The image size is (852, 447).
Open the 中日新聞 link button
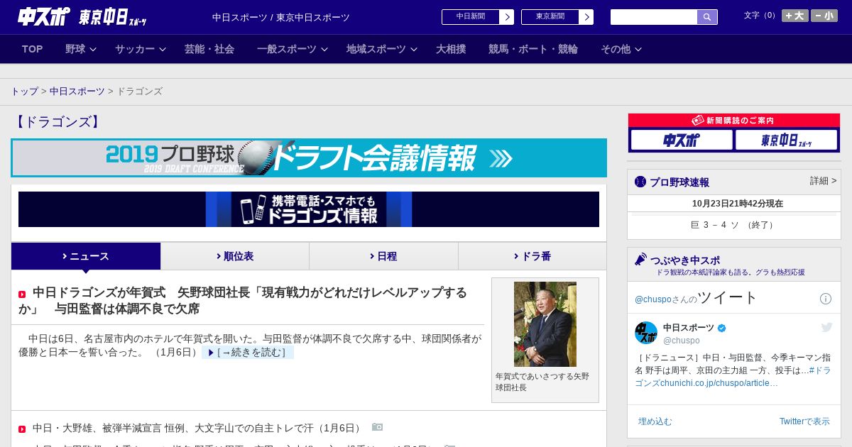pos(478,17)
